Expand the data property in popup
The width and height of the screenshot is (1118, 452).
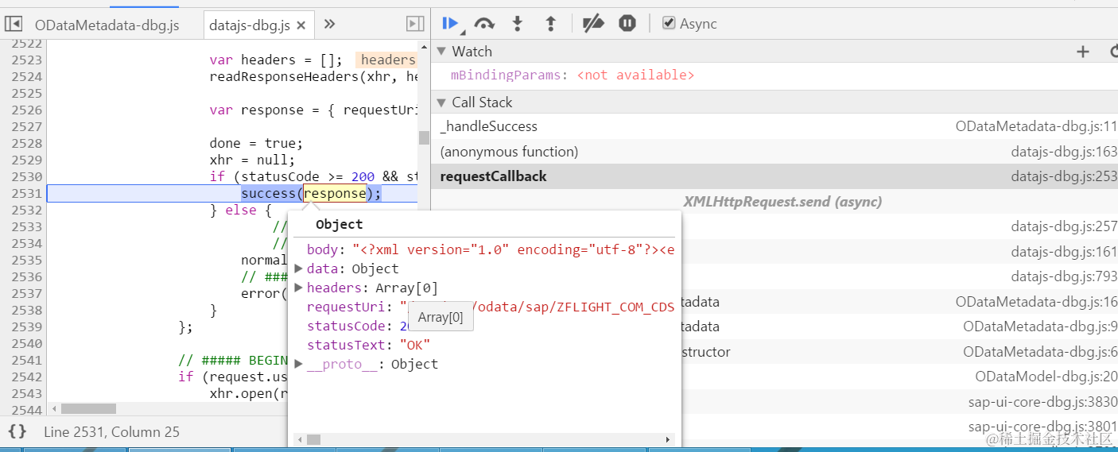(x=299, y=268)
